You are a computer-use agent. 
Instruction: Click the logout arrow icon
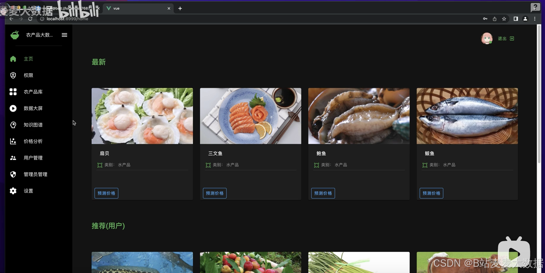[x=512, y=38]
